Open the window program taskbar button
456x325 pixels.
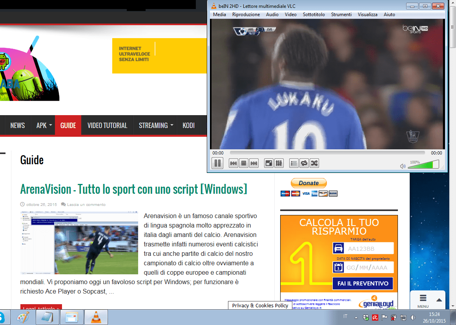click(x=72, y=317)
